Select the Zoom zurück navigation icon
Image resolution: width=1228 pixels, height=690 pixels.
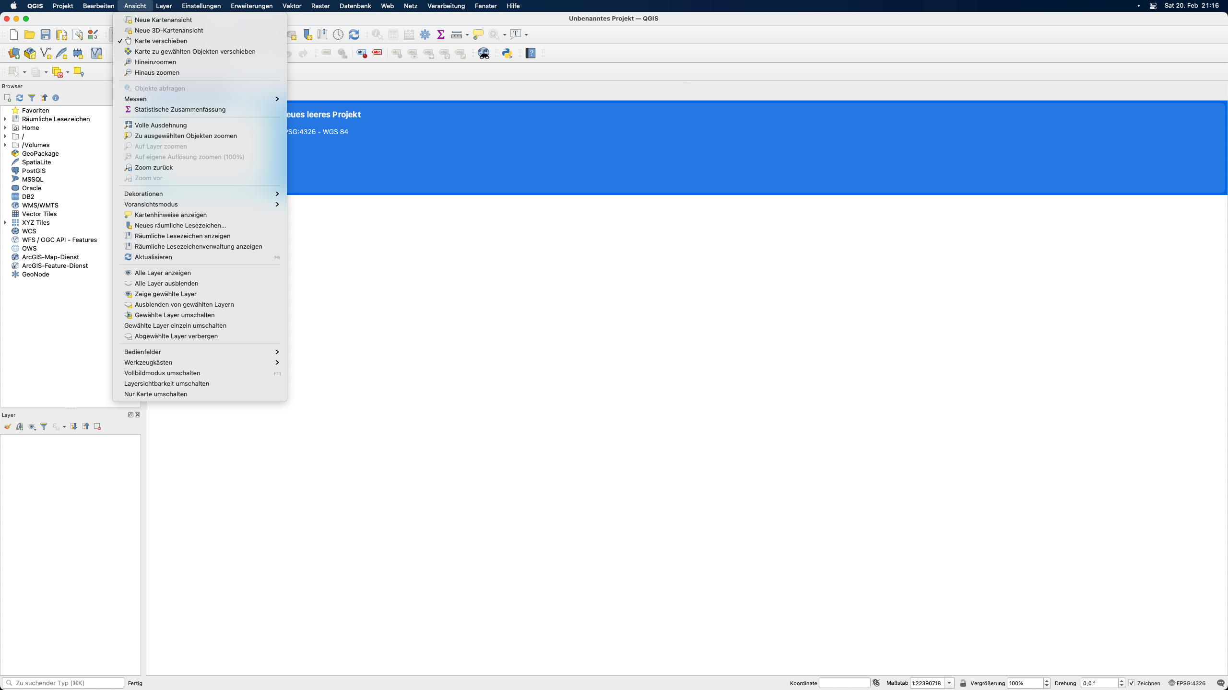pos(127,167)
